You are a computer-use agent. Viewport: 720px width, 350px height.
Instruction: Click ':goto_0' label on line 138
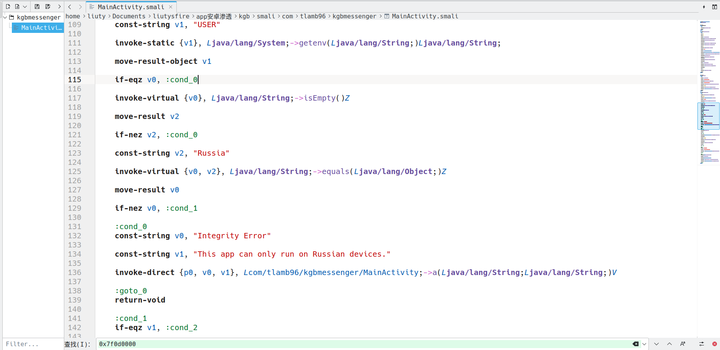(131, 291)
